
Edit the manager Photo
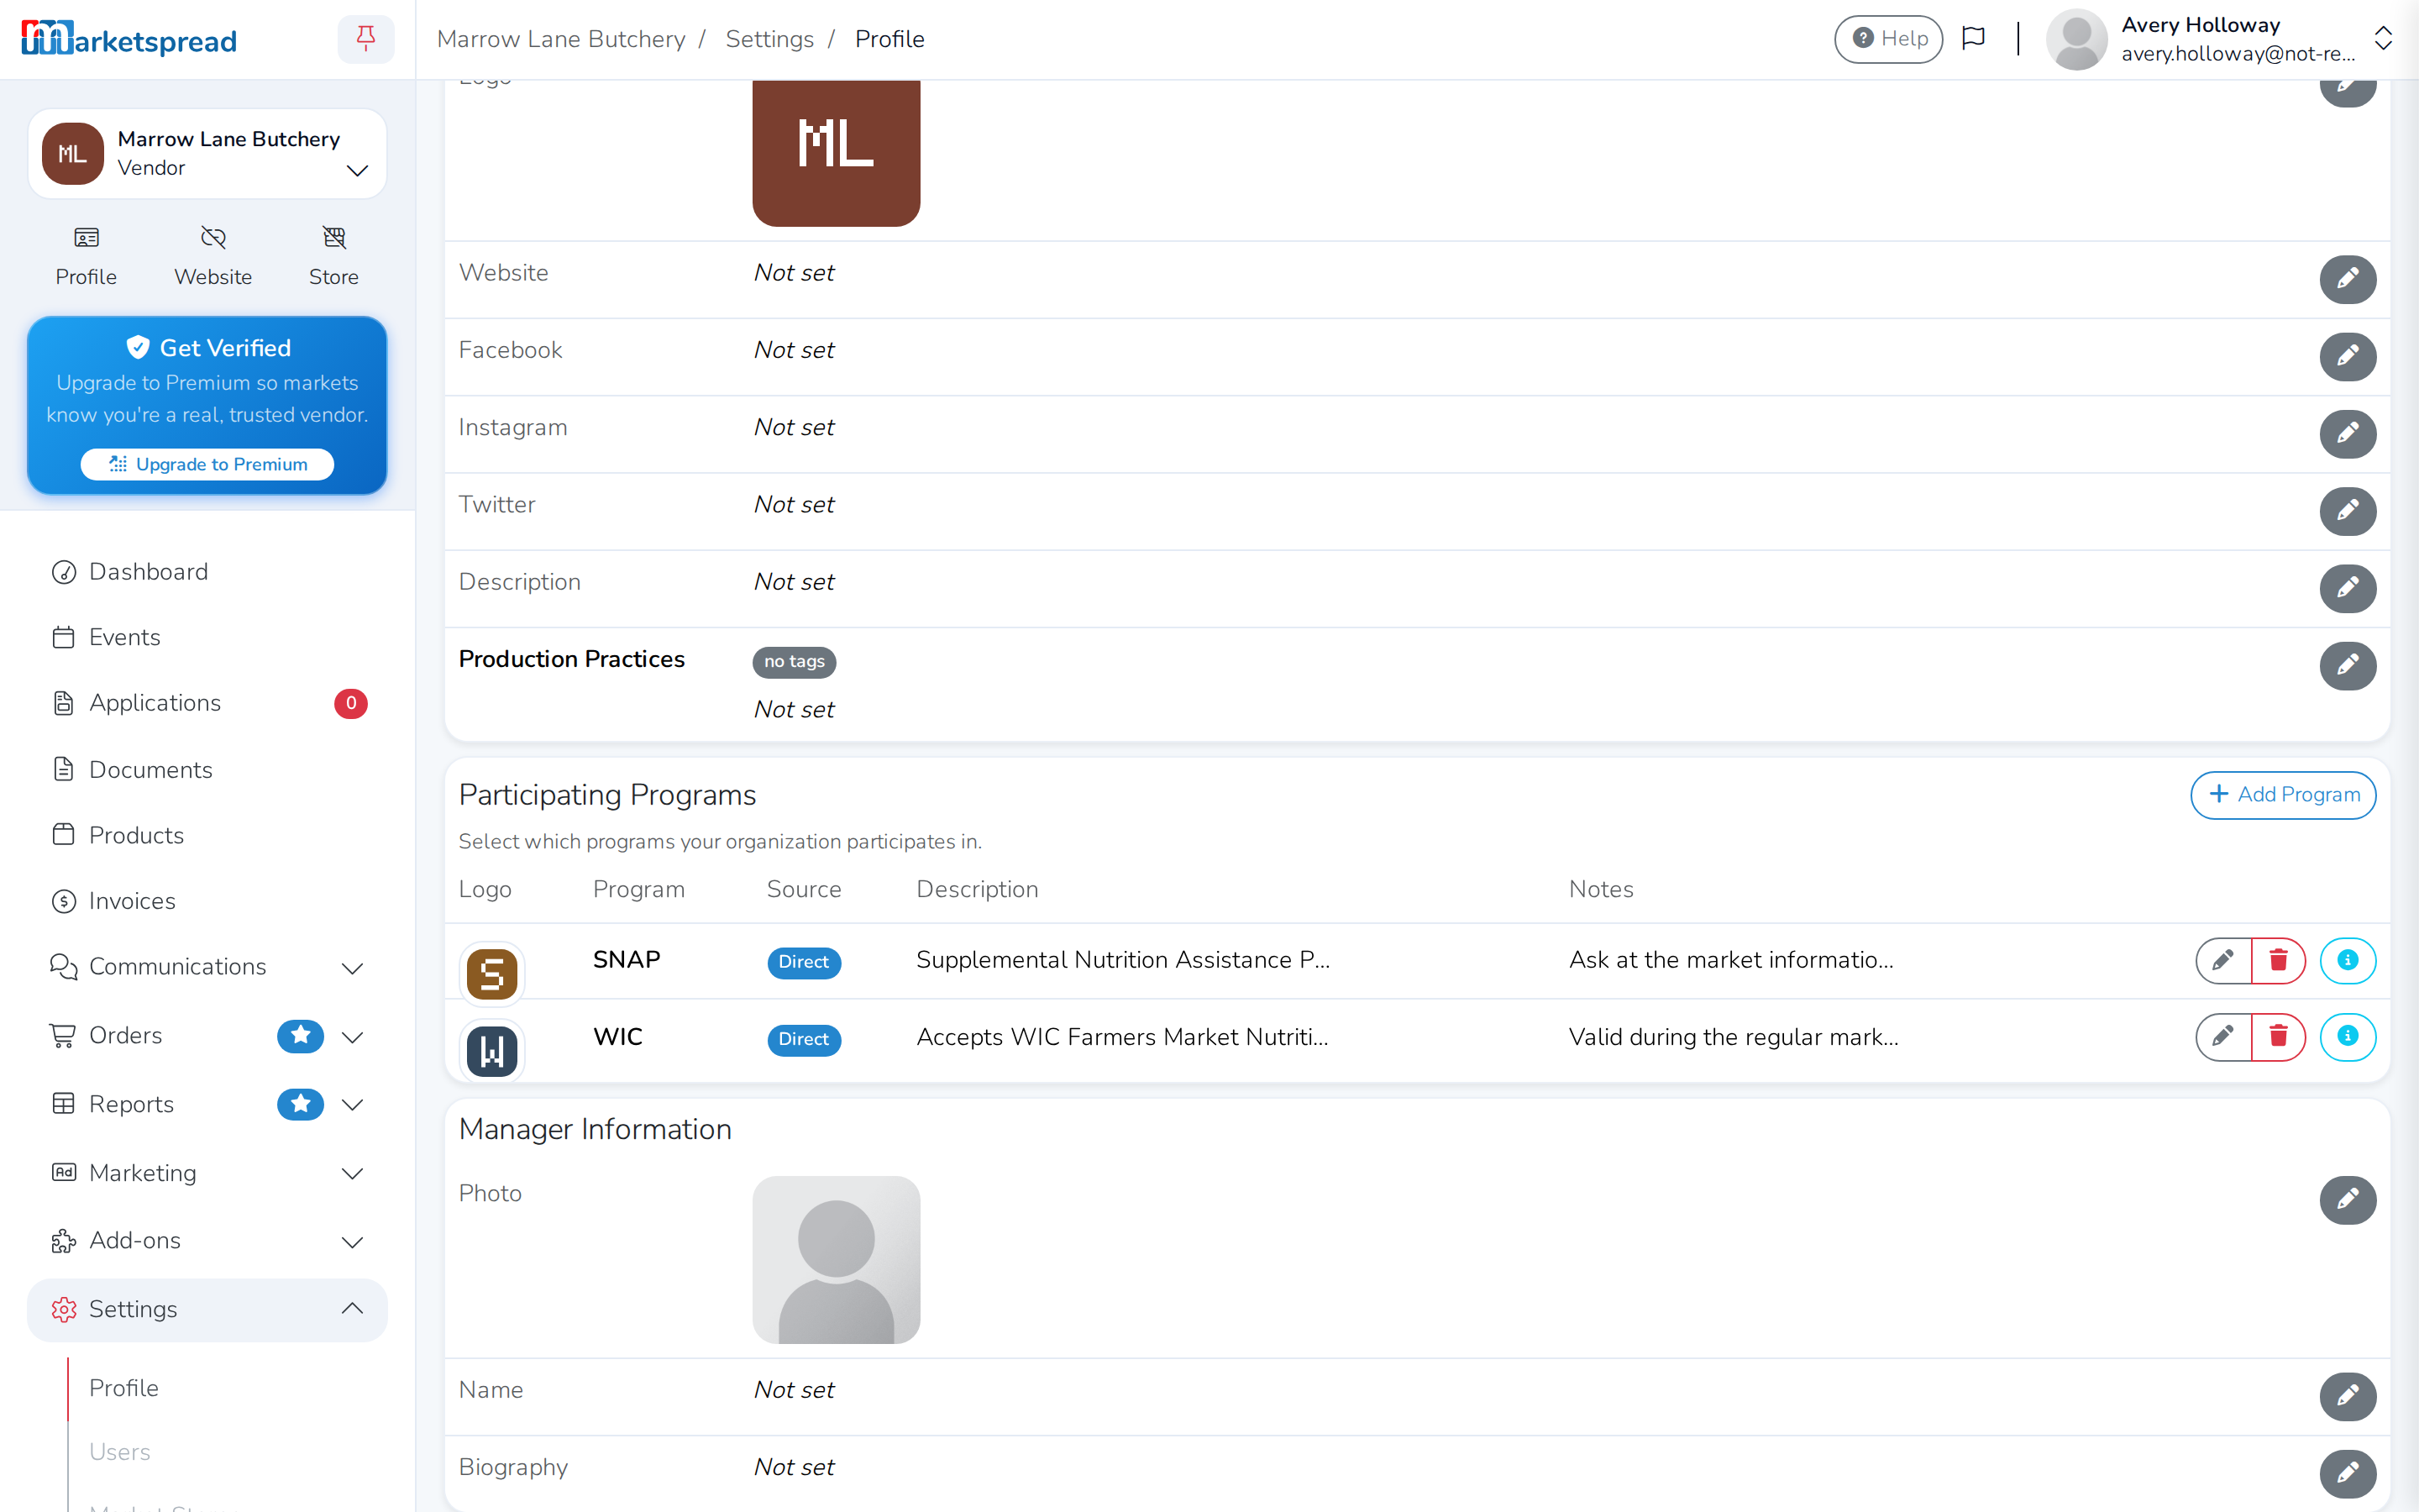[2347, 1199]
